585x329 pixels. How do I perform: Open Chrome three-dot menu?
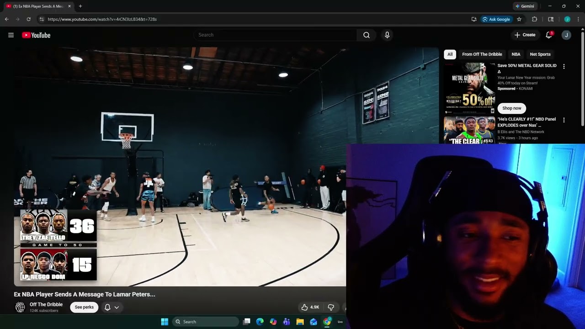[578, 19]
